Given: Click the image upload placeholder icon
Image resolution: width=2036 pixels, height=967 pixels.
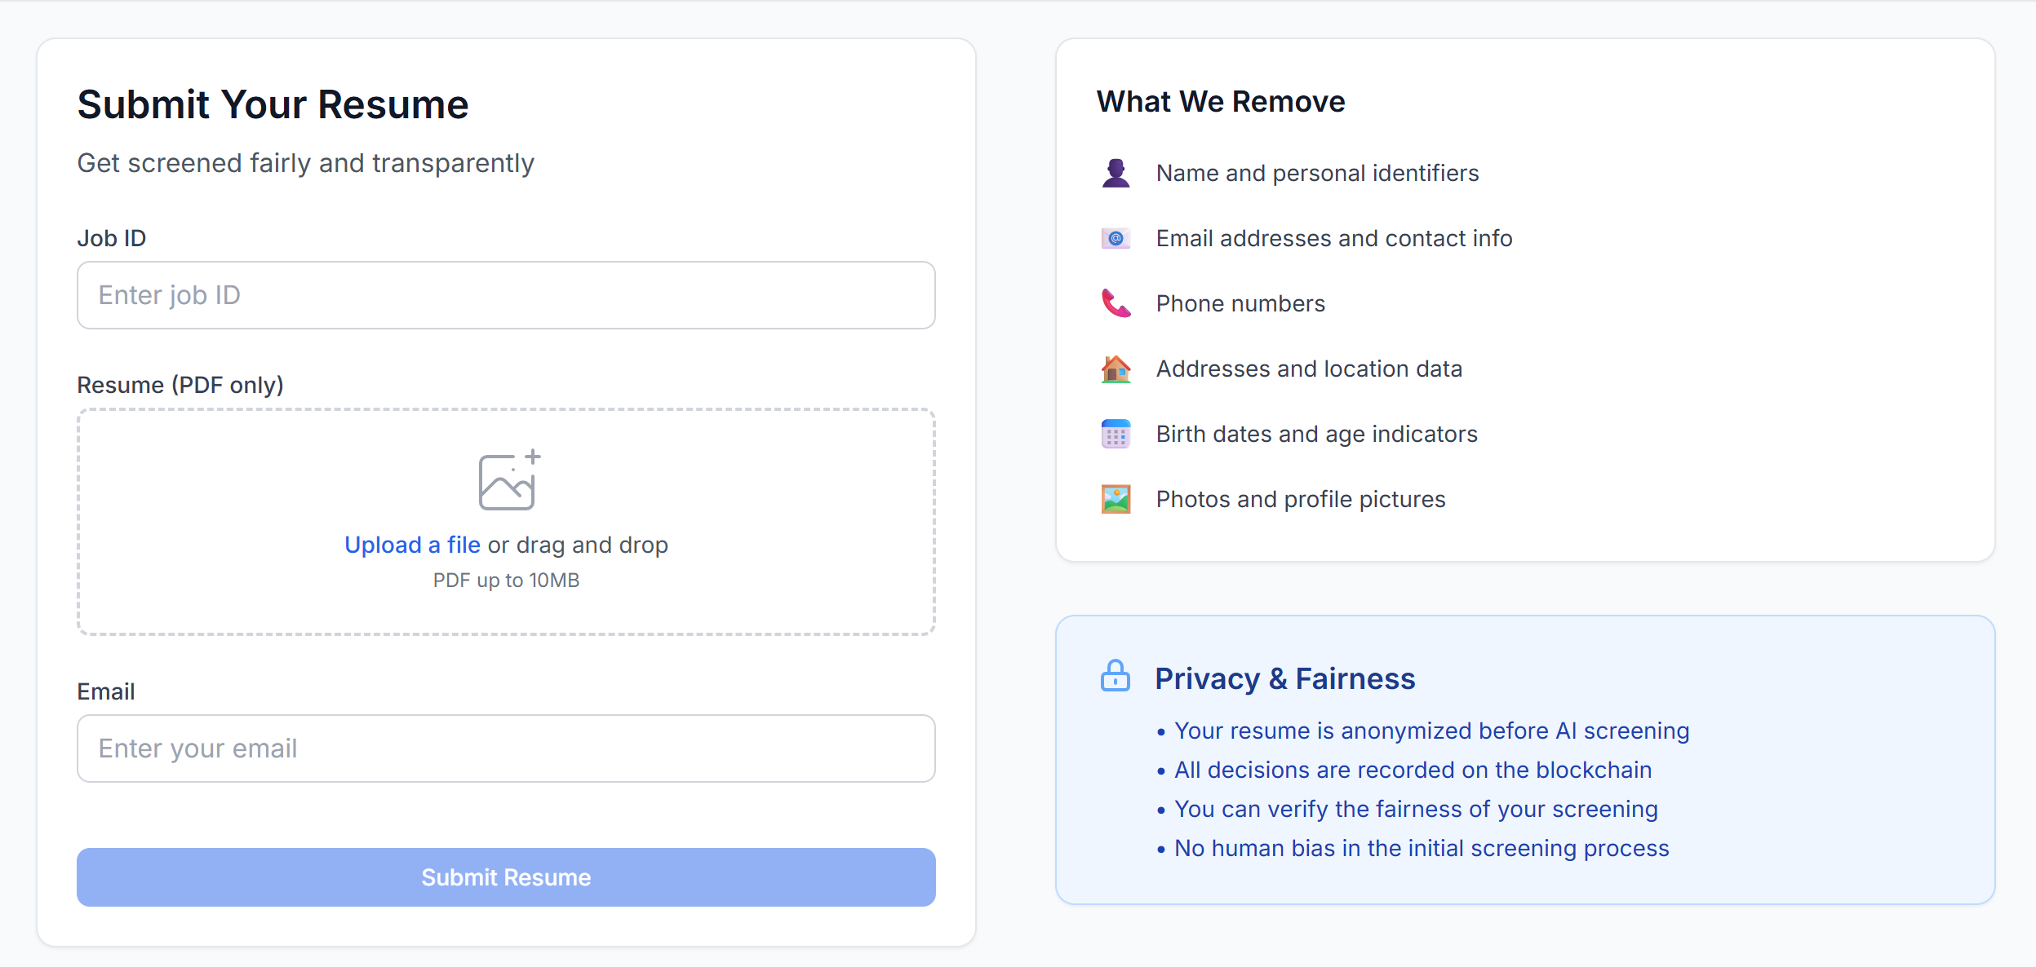Looking at the screenshot, I should click(x=508, y=481).
